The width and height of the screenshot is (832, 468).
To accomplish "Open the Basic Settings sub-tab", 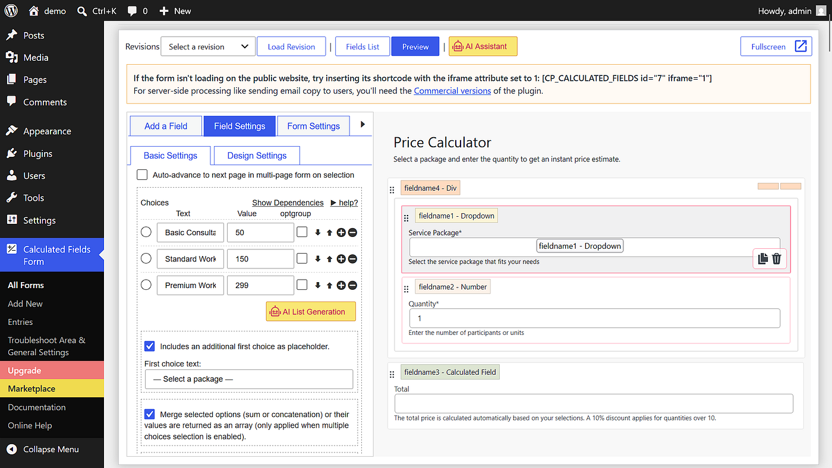I will [x=171, y=156].
